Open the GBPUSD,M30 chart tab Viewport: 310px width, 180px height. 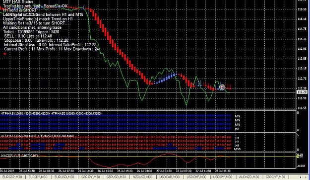click(116, 177)
